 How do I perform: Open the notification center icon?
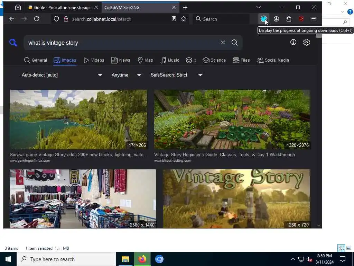tap(343, 259)
